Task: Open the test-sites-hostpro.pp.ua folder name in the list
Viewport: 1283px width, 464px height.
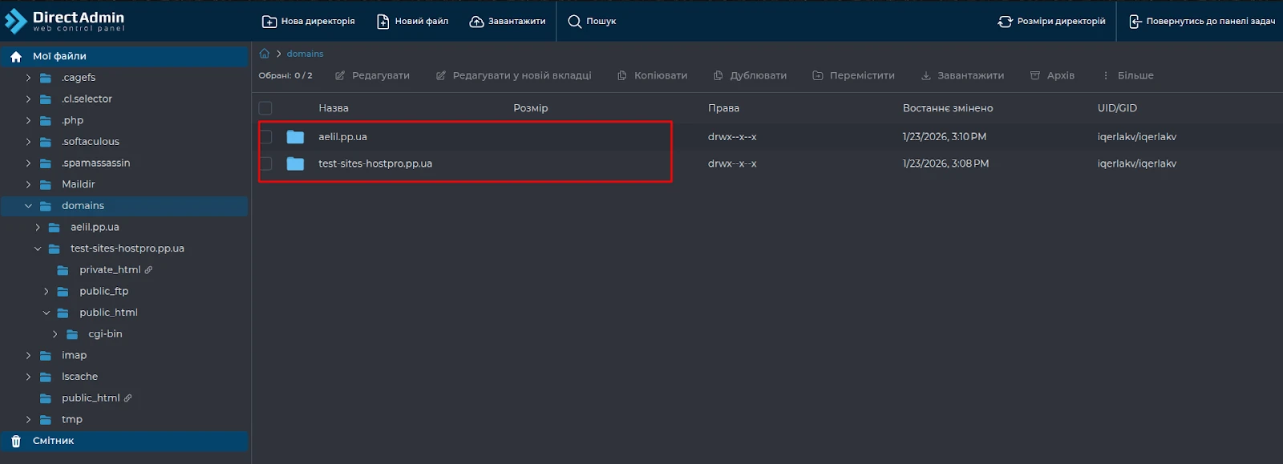Action: coord(375,163)
